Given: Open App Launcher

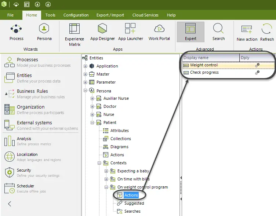Looking at the screenshot, I should coord(131,32).
